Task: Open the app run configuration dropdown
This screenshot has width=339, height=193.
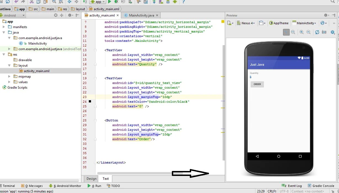Action: click(x=97, y=2)
